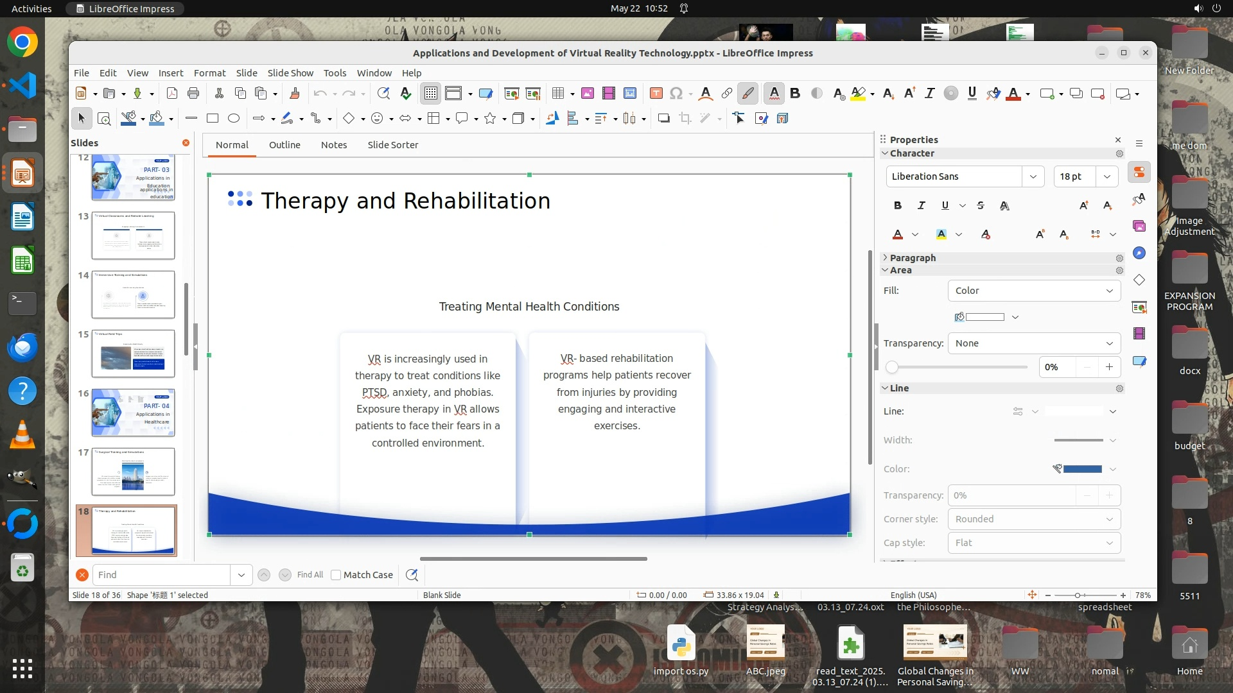
Task: Toggle Strikethrough in Character panel
Action: tap(981, 206)
